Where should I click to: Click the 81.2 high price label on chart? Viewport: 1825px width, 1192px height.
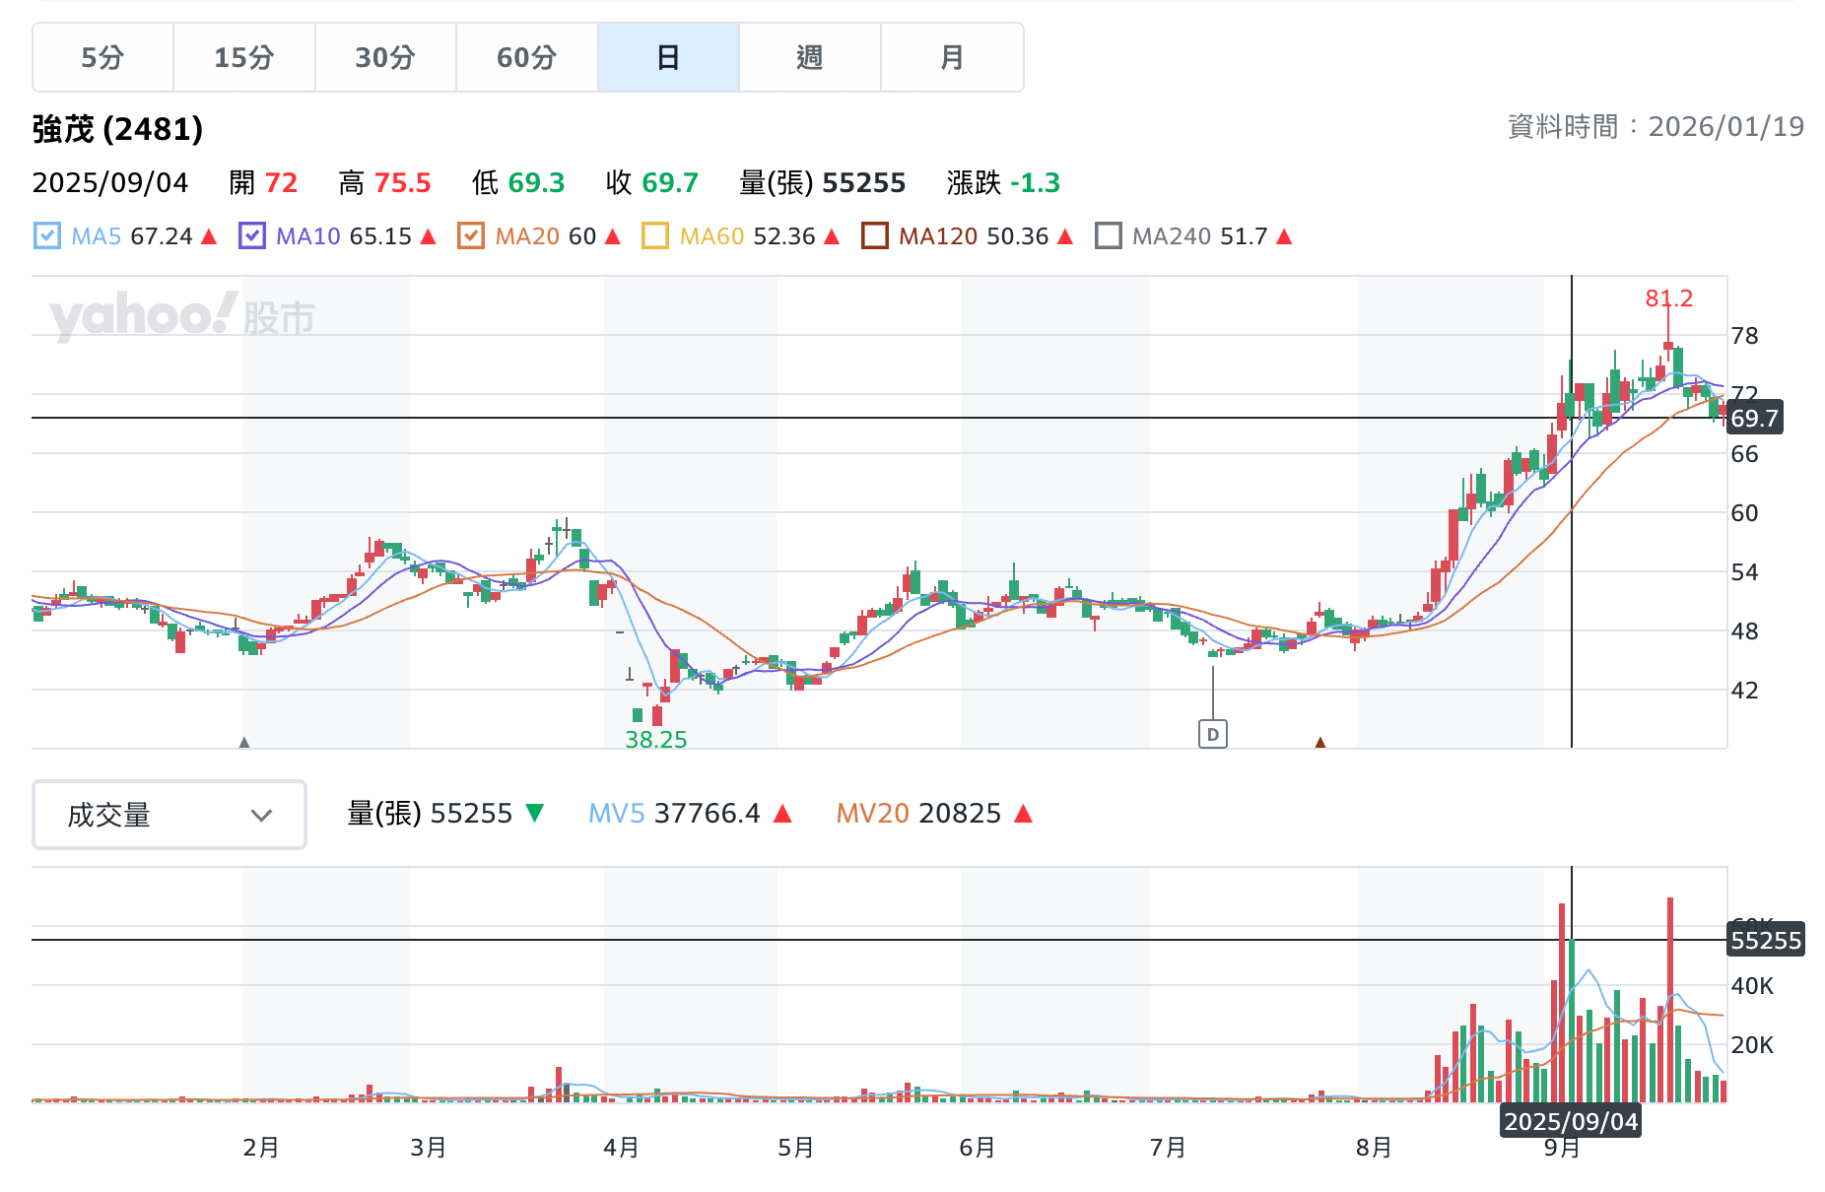click(1668, 298)
